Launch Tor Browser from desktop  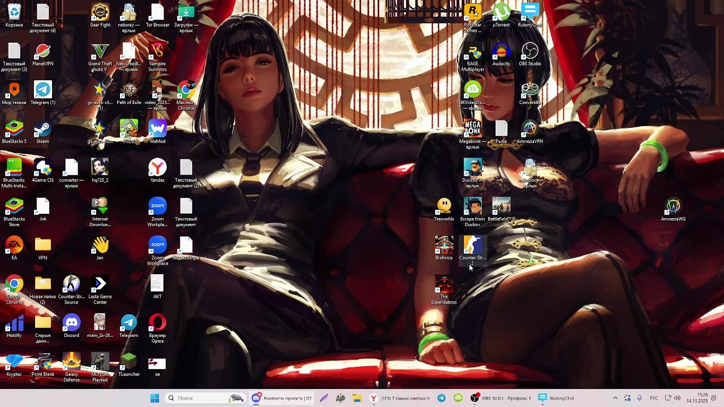pyautogui.click(x=157, y=16)
